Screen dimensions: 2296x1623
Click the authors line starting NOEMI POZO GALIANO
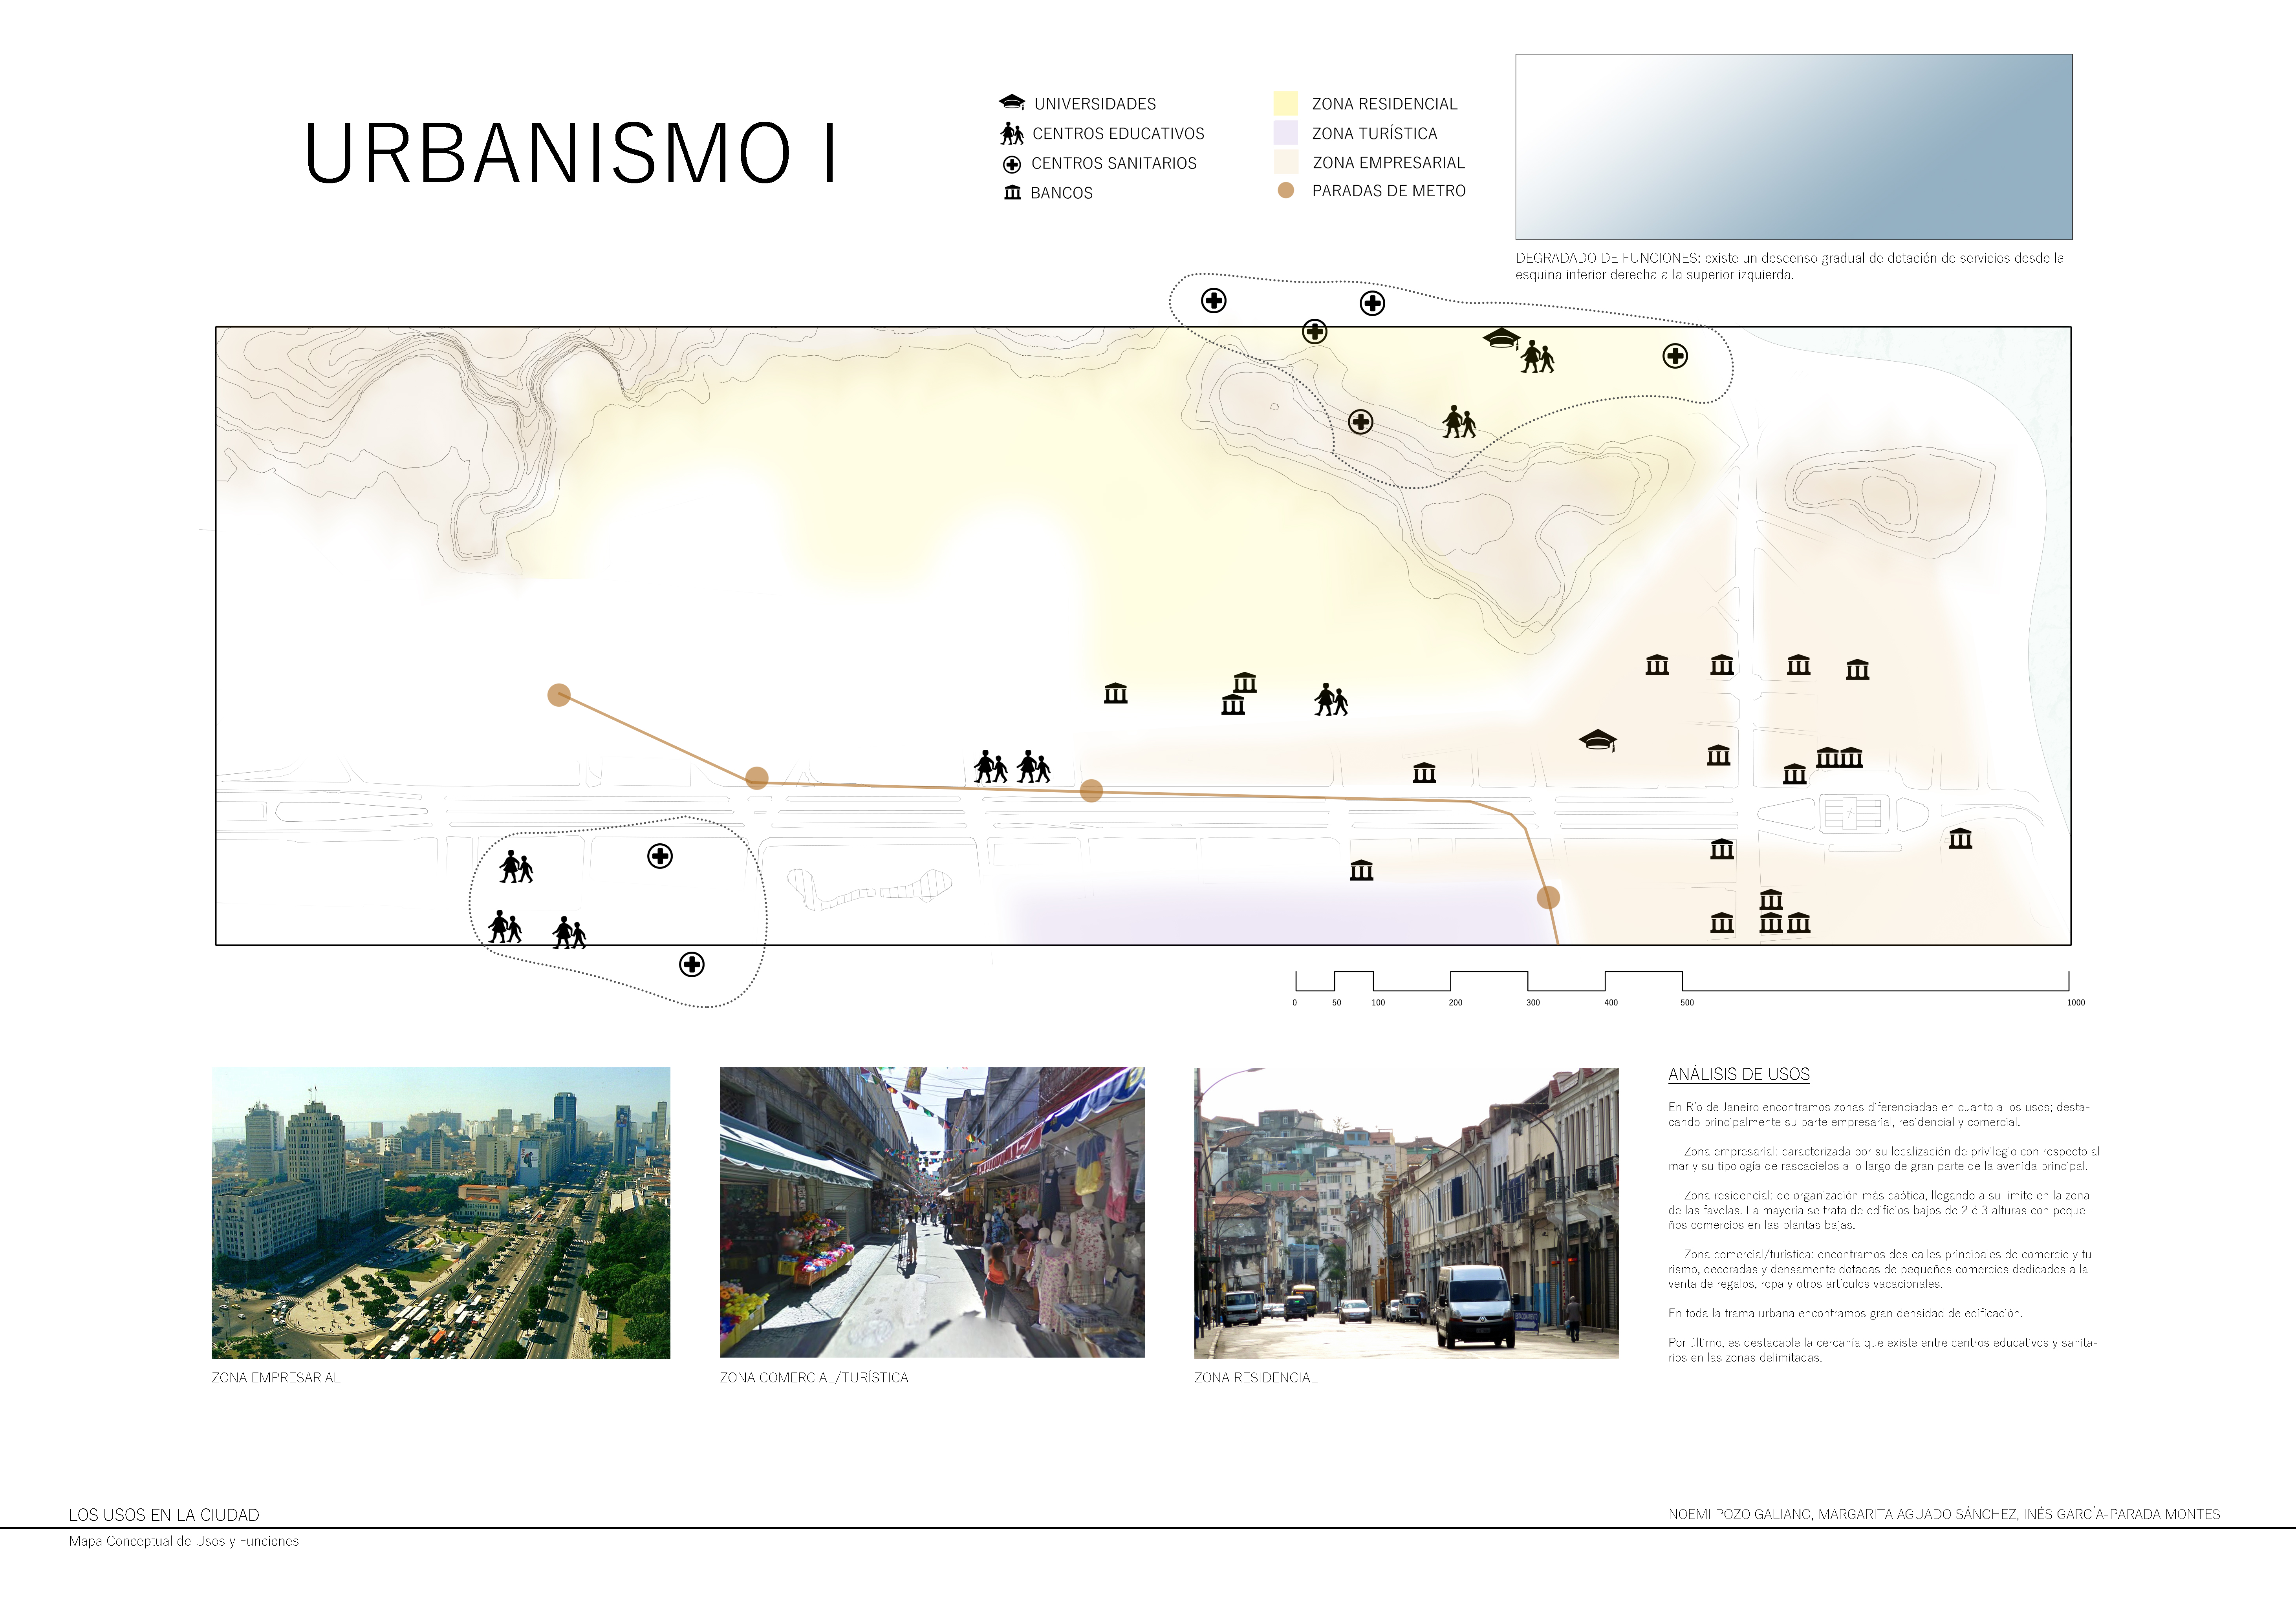point(1944,1514)
